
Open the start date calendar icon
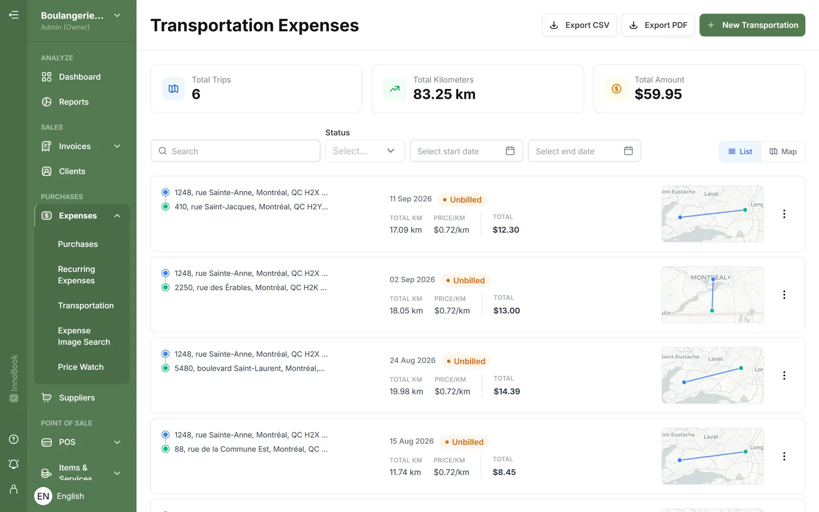[x=510, y=151]
